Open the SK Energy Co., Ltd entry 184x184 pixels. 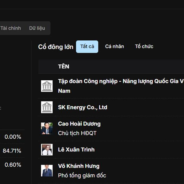[82, 107]
